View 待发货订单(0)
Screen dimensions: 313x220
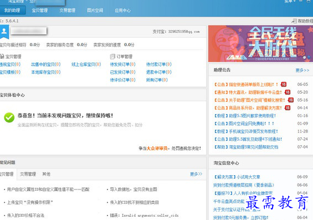pyautogui.click(x=123, y=64)
